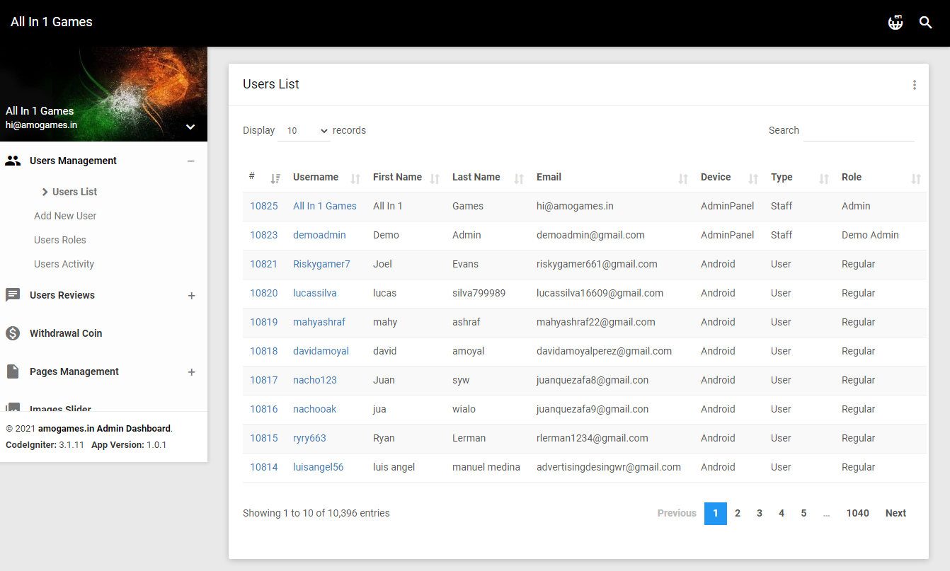
Task: Sort by Email column arrows
Action: (683, 178)
